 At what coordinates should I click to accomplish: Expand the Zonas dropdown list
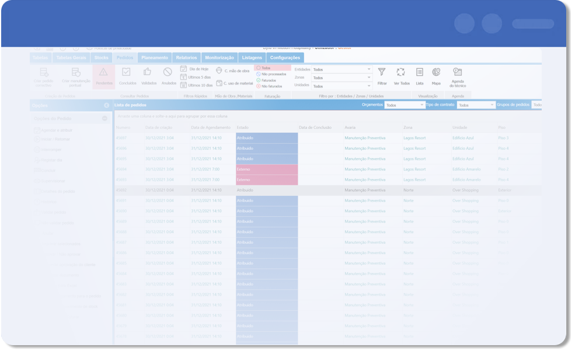click(x=341, y=78)
